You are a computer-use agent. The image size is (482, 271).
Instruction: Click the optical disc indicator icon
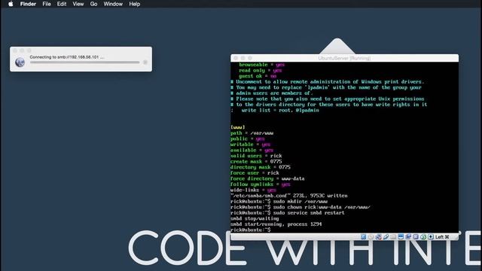[371, 237]
